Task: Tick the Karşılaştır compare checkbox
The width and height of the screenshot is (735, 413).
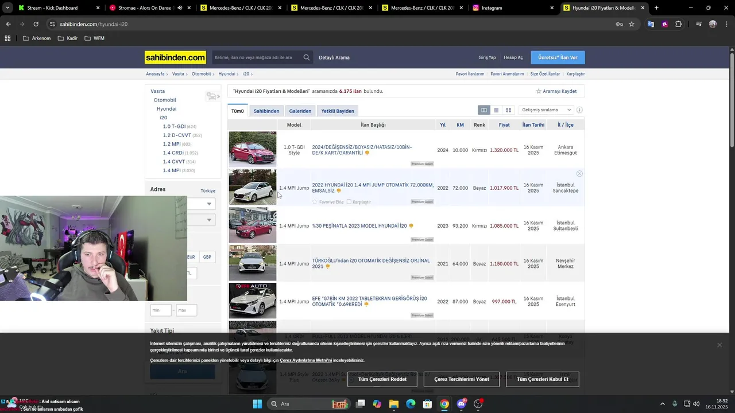Action: pos(349,202)
